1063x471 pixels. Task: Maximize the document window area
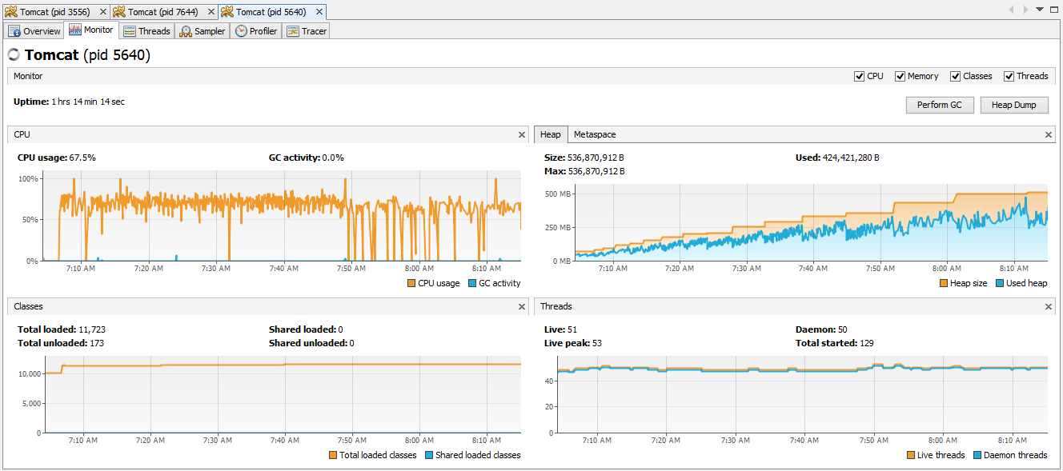pyautogui.click(x=1054, y=10)
